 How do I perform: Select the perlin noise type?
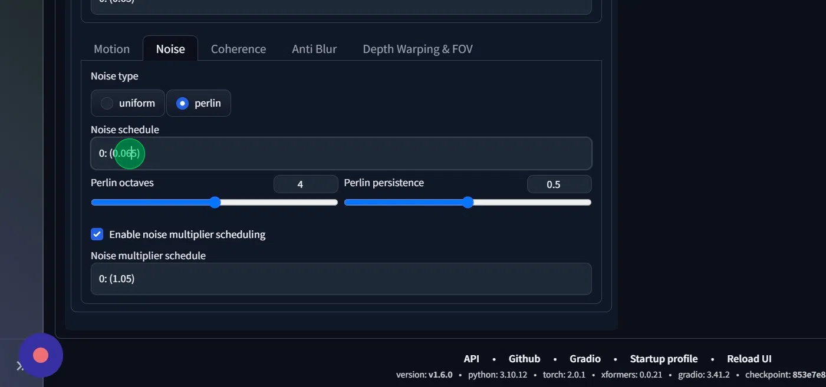tap(199, 102)
